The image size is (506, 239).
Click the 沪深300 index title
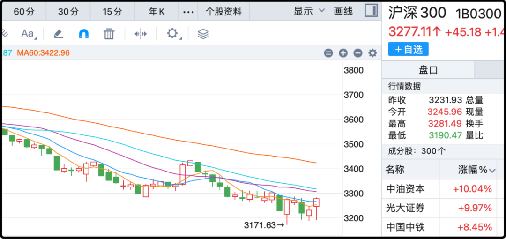[417, 13]
